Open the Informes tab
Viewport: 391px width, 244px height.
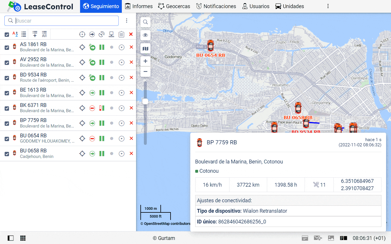pos(139,6)
